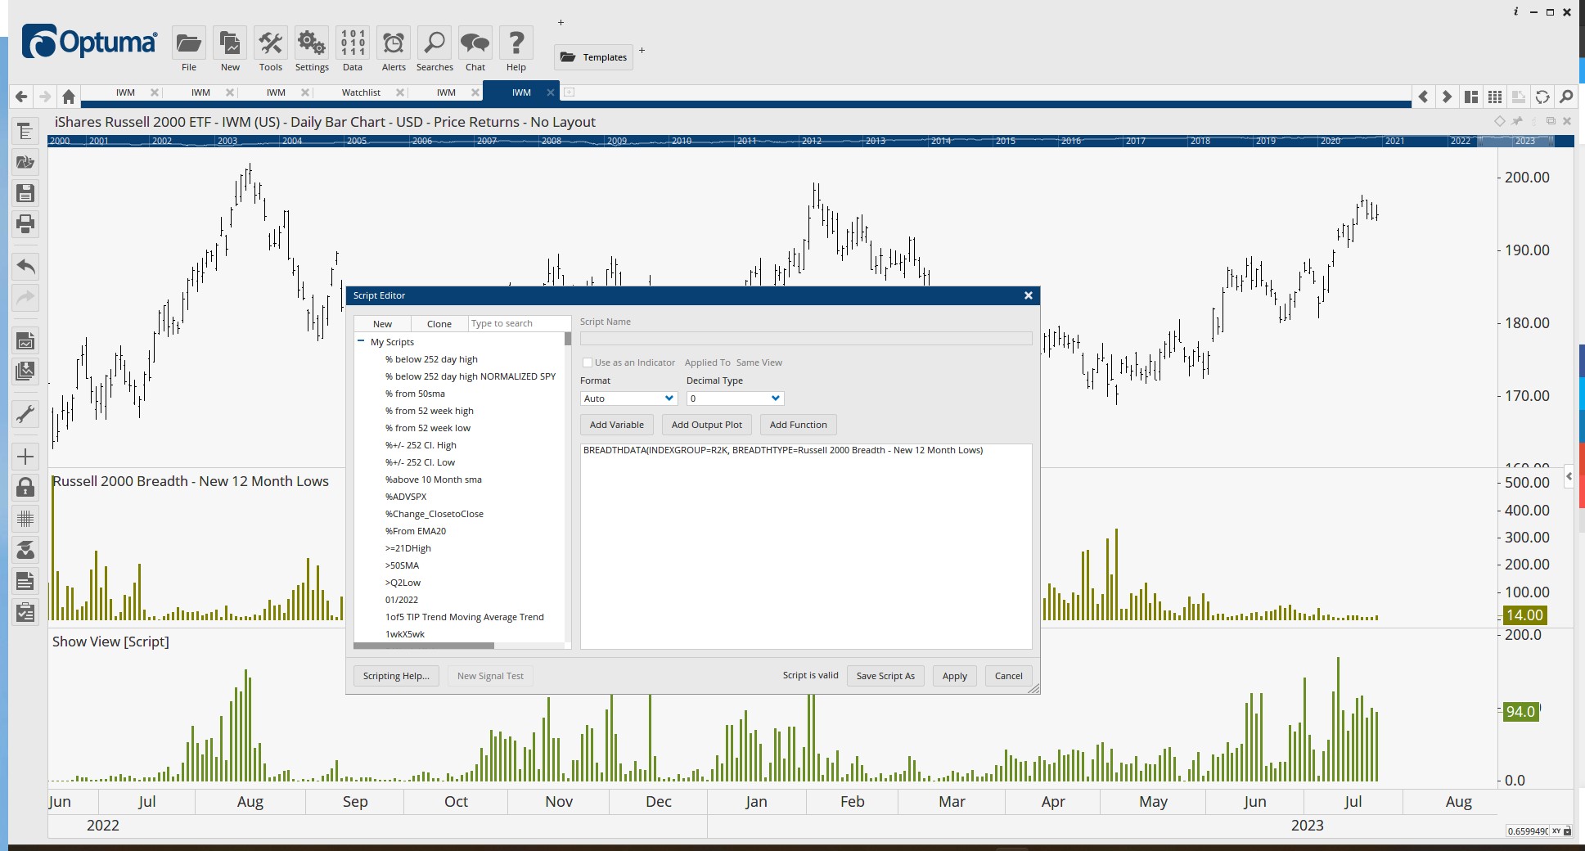Click the tile grid layout icon
The height and width of the screenshot is (851, 1585).
1495,97
